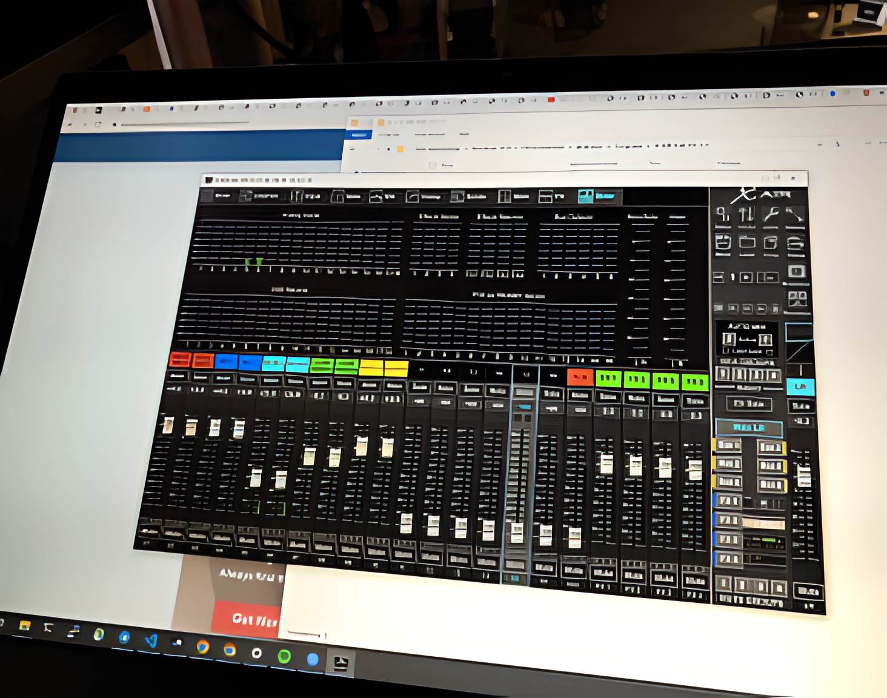Select the first yellow channel color label
887x698 pixels.
pyautogui.click(x=371, y=367)
